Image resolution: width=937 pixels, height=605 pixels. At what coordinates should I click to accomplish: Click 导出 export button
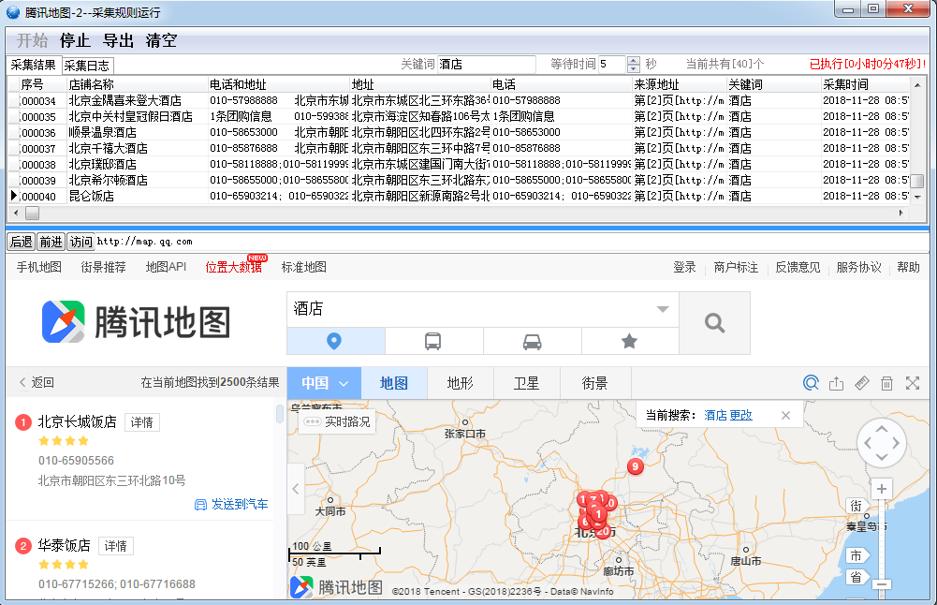(118, 40)
